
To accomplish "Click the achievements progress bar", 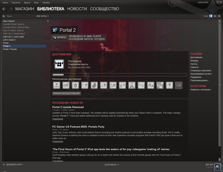I will pos(120,75).
